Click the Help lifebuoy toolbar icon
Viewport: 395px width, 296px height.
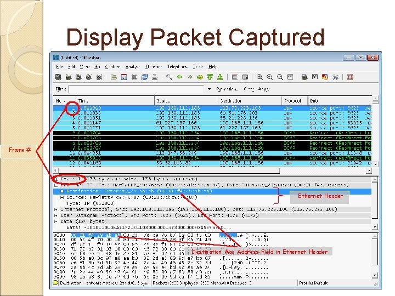[x=350, y=77]
